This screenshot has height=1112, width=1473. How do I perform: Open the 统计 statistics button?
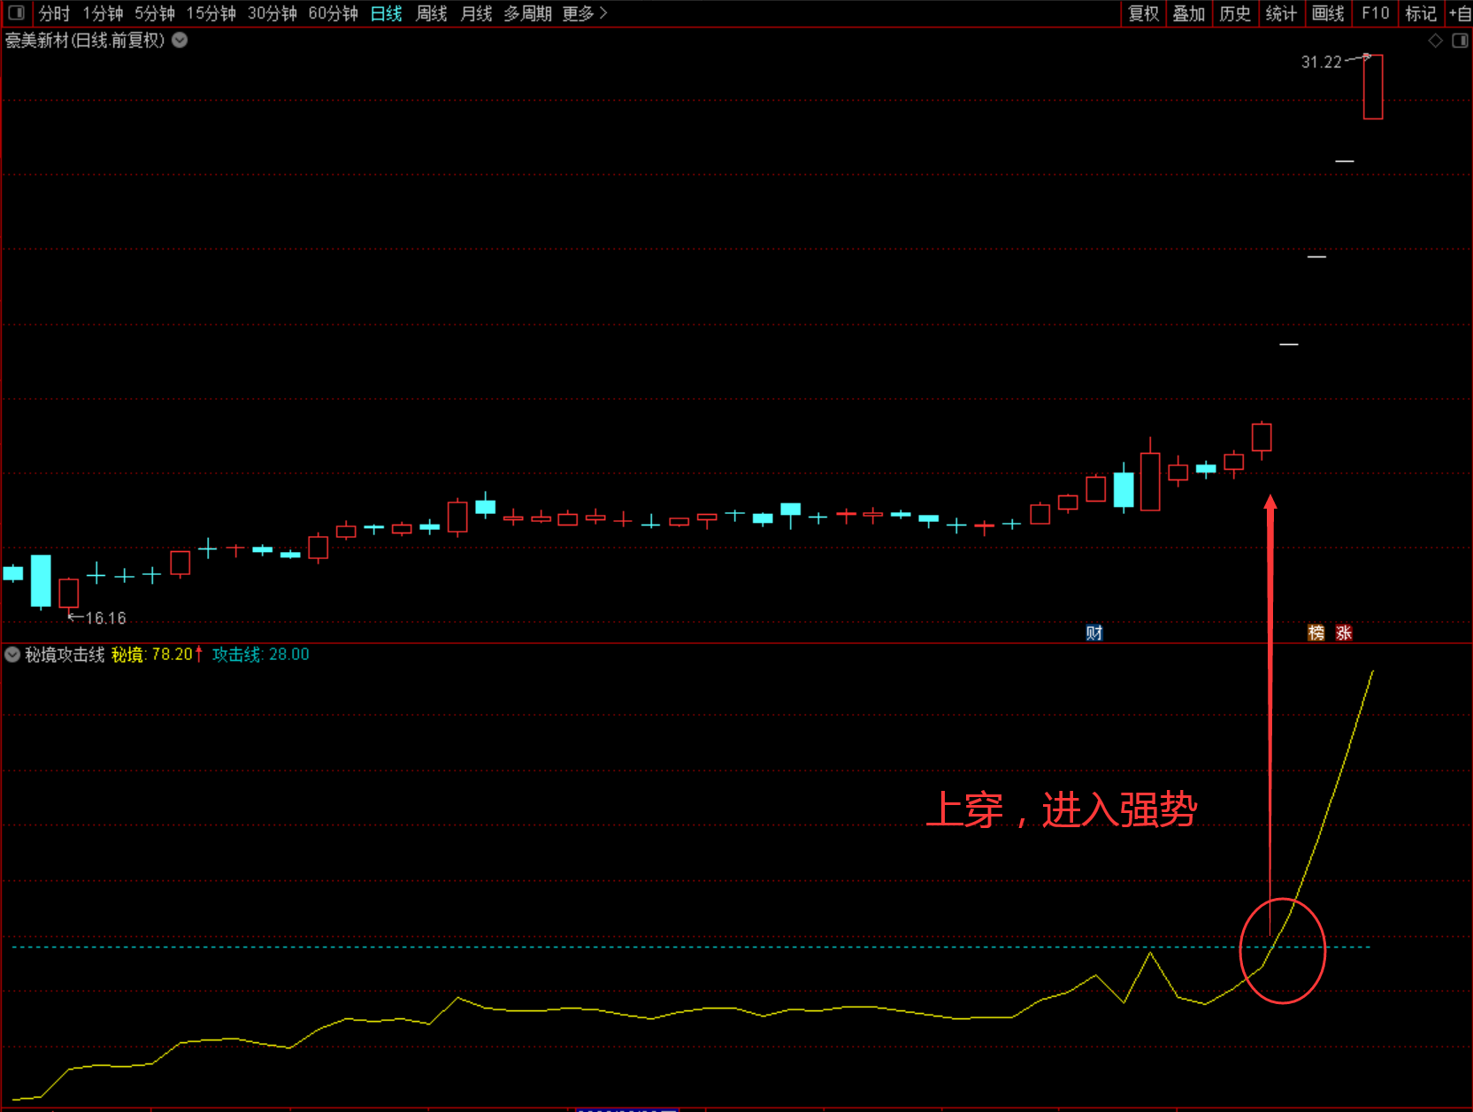(x=1281, y=13)
